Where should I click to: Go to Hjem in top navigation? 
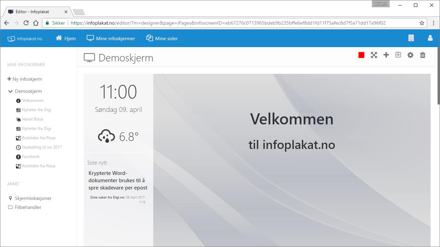click(66, 38)
